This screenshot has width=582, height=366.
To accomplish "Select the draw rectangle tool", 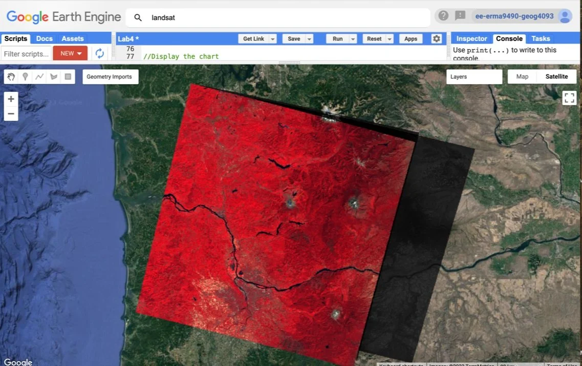I will point(68,76).
